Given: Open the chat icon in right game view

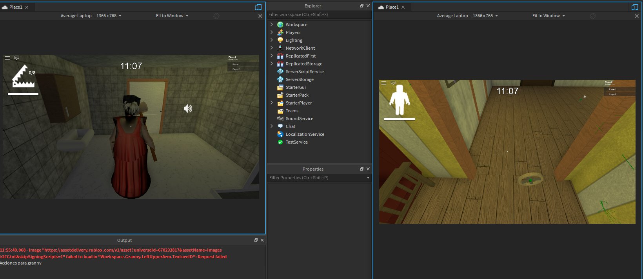Looking at the screenshot, I should point(393,83).
